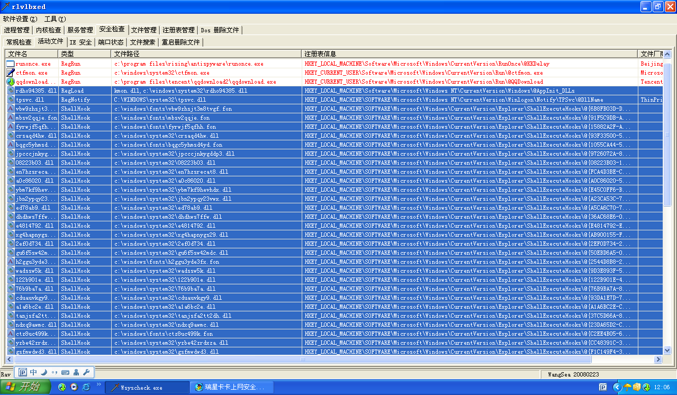Toggle the 中 Chinese/English mode icon
This screenshot has height=395, width=677.
(33, 372)
